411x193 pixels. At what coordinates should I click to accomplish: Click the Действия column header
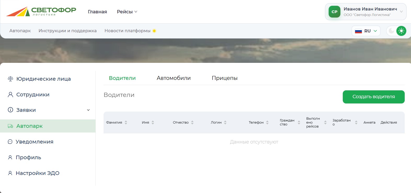point(389,122)
